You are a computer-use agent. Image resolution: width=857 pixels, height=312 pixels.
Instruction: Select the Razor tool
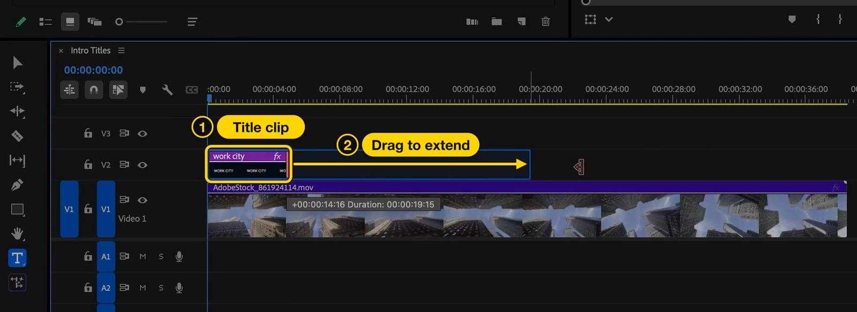pyautogui.click(x=17, y=136)
